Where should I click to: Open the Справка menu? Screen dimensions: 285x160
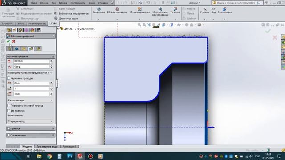point(103,3)
